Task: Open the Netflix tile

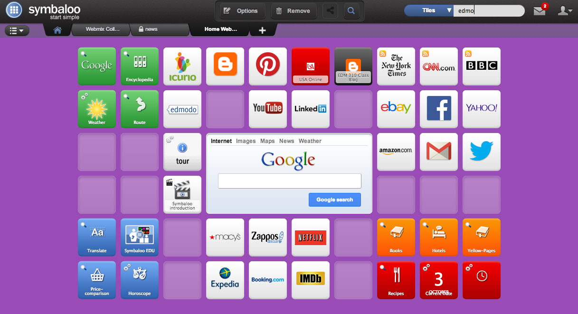Action: pyautogui.click(x=311, y=238)
